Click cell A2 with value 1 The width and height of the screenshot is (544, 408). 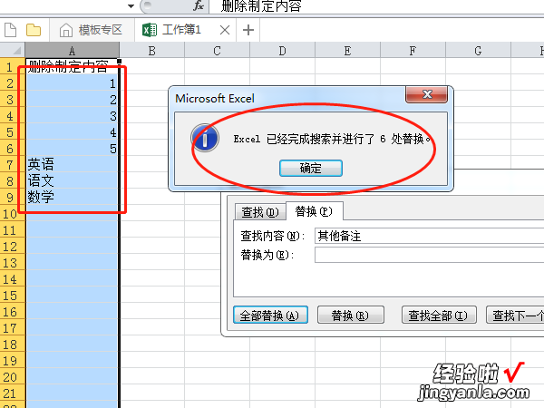tap(73, 83)
